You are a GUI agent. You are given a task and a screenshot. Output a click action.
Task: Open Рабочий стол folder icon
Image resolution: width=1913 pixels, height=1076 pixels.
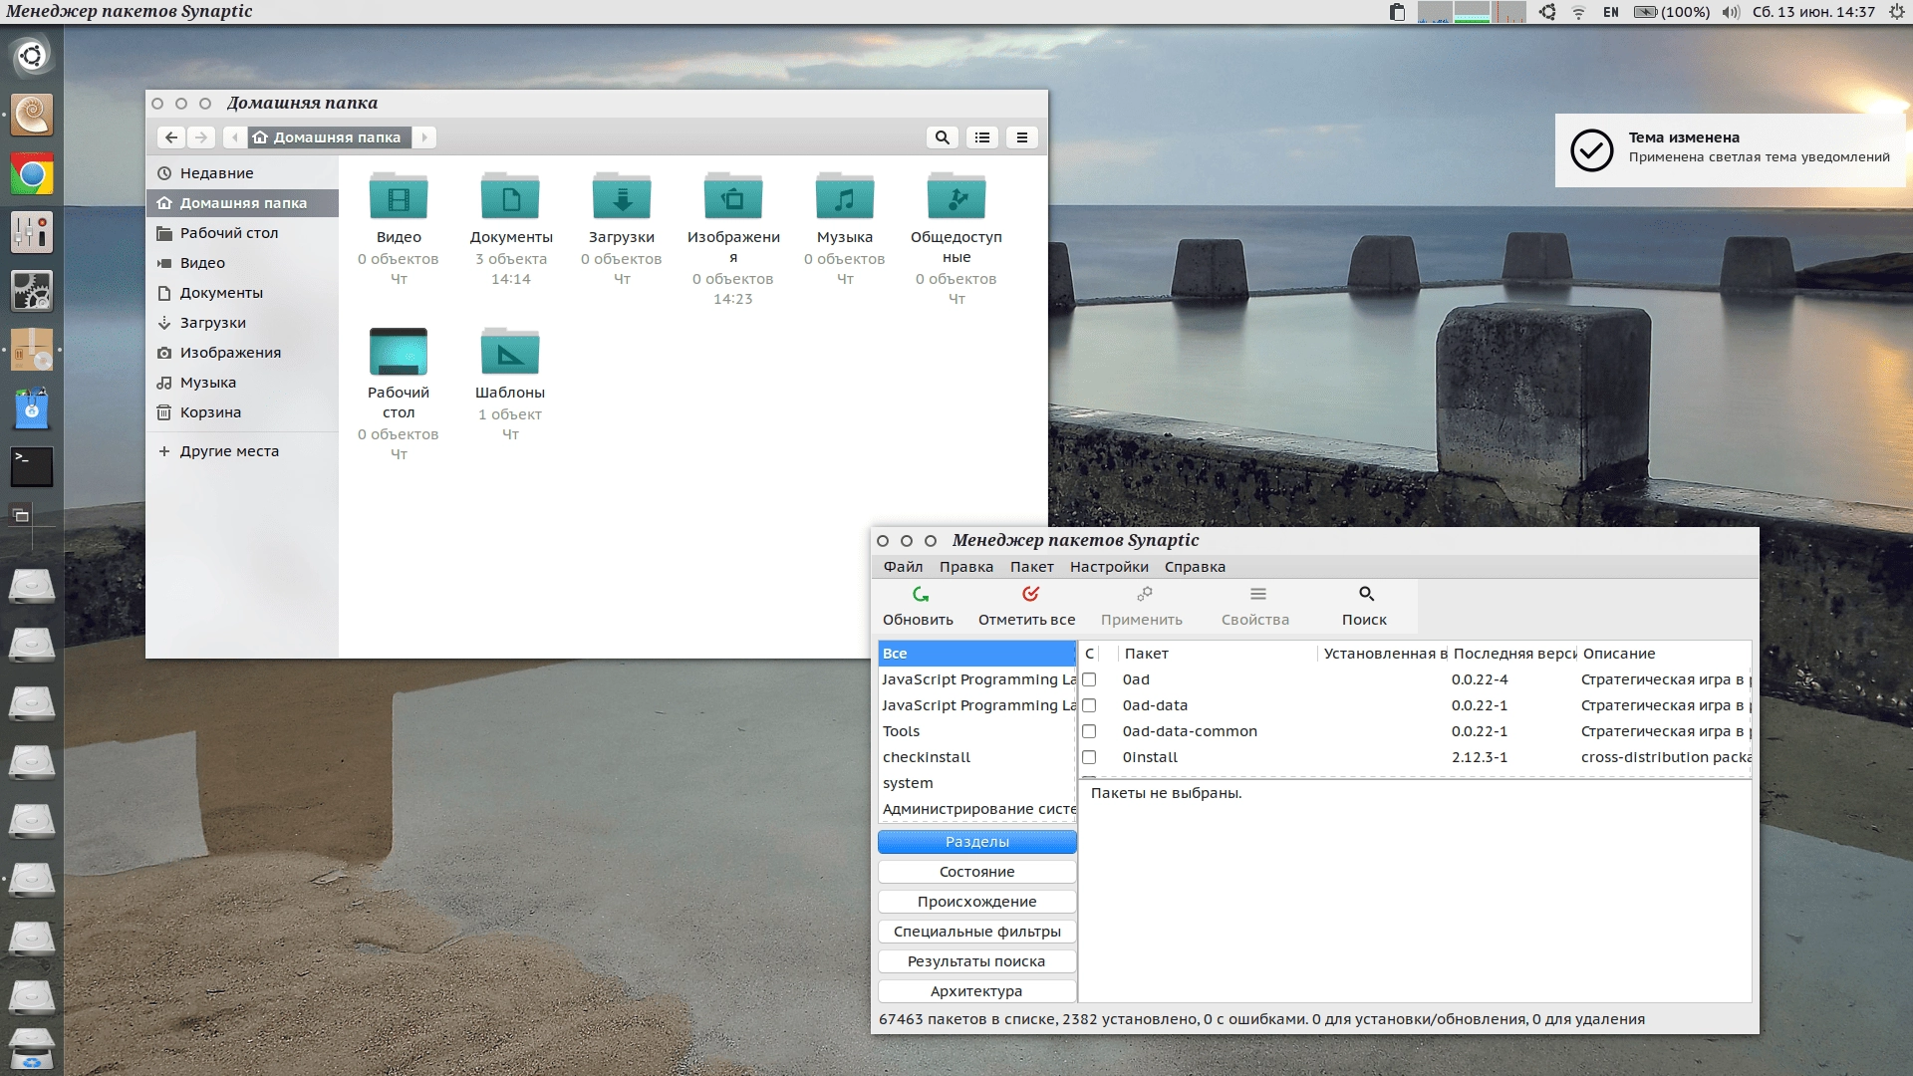click(x=399, y=352)
